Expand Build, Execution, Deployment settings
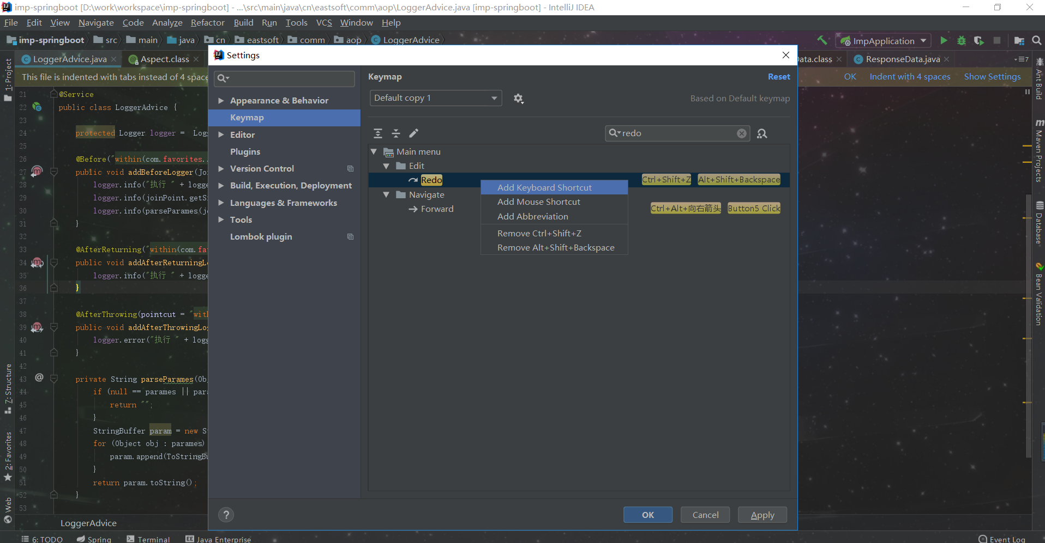1045x543 pixels. [x=221, y=186]
